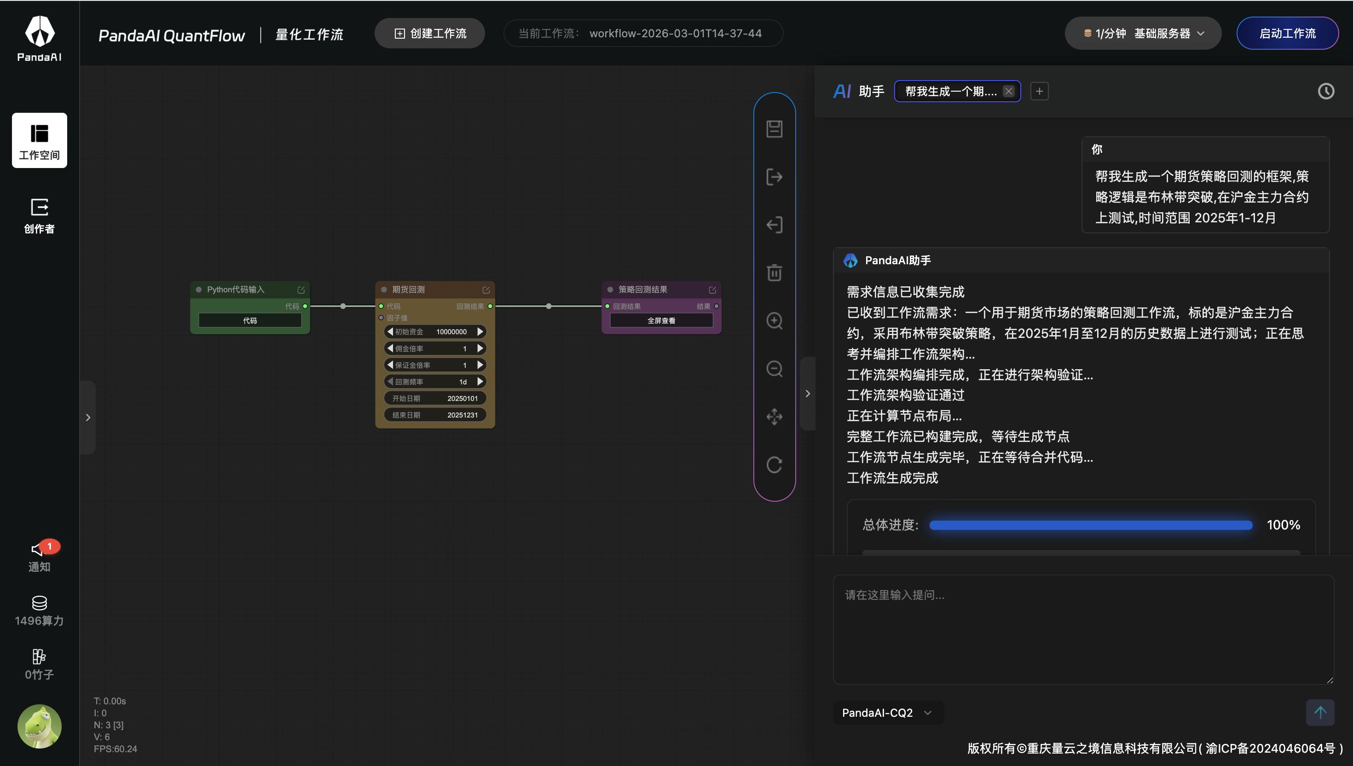Click the FPS:60.24 canvas stat
1353x766 pixels.
pyautogui.click(x=115, y=749)
